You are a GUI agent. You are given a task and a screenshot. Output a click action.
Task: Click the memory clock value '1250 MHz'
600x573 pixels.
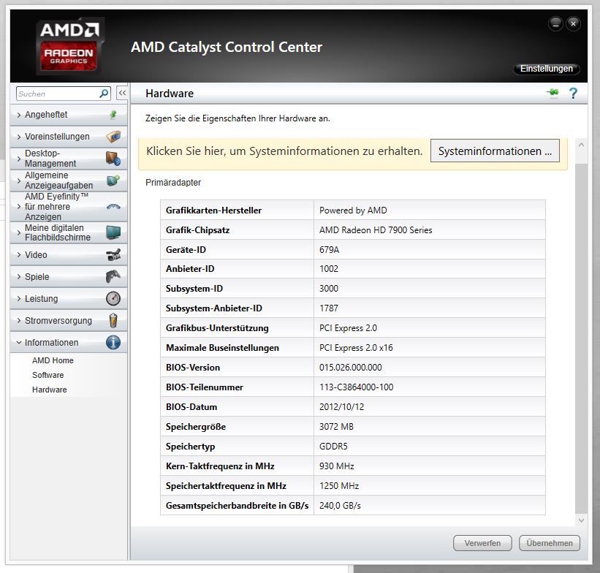coord(339,486)
